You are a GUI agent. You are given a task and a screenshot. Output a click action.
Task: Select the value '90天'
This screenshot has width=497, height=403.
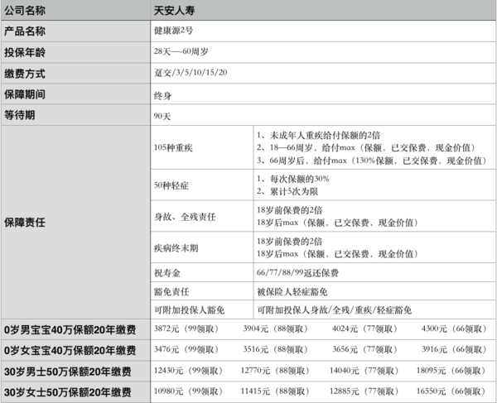(x=162, y=116)
